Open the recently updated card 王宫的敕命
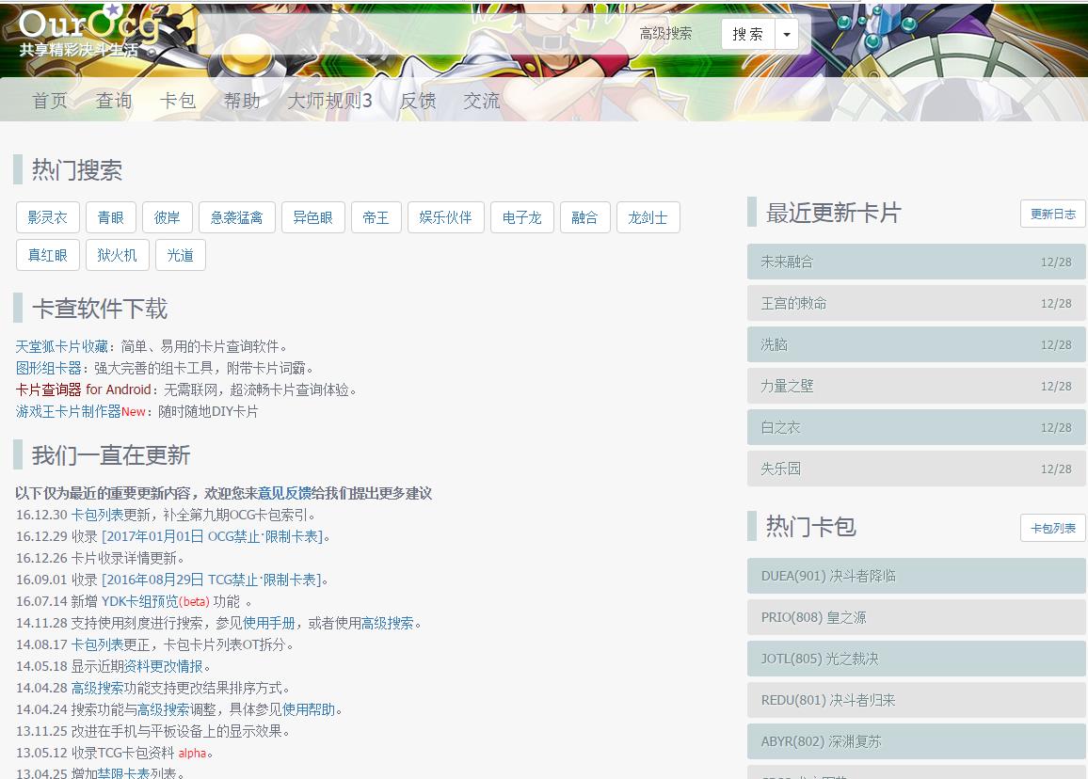This screenshot has width=1088, height=779. (x=916, y=303)
